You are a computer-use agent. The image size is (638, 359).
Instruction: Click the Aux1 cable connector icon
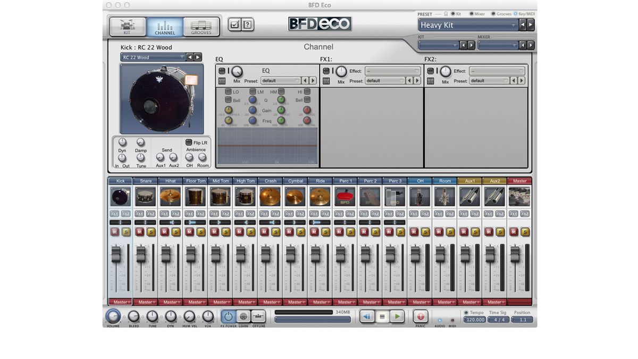click(x=470, y=197)
